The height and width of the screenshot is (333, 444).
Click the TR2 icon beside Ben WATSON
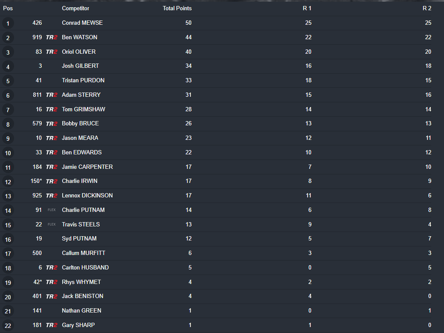click(52, 38)
